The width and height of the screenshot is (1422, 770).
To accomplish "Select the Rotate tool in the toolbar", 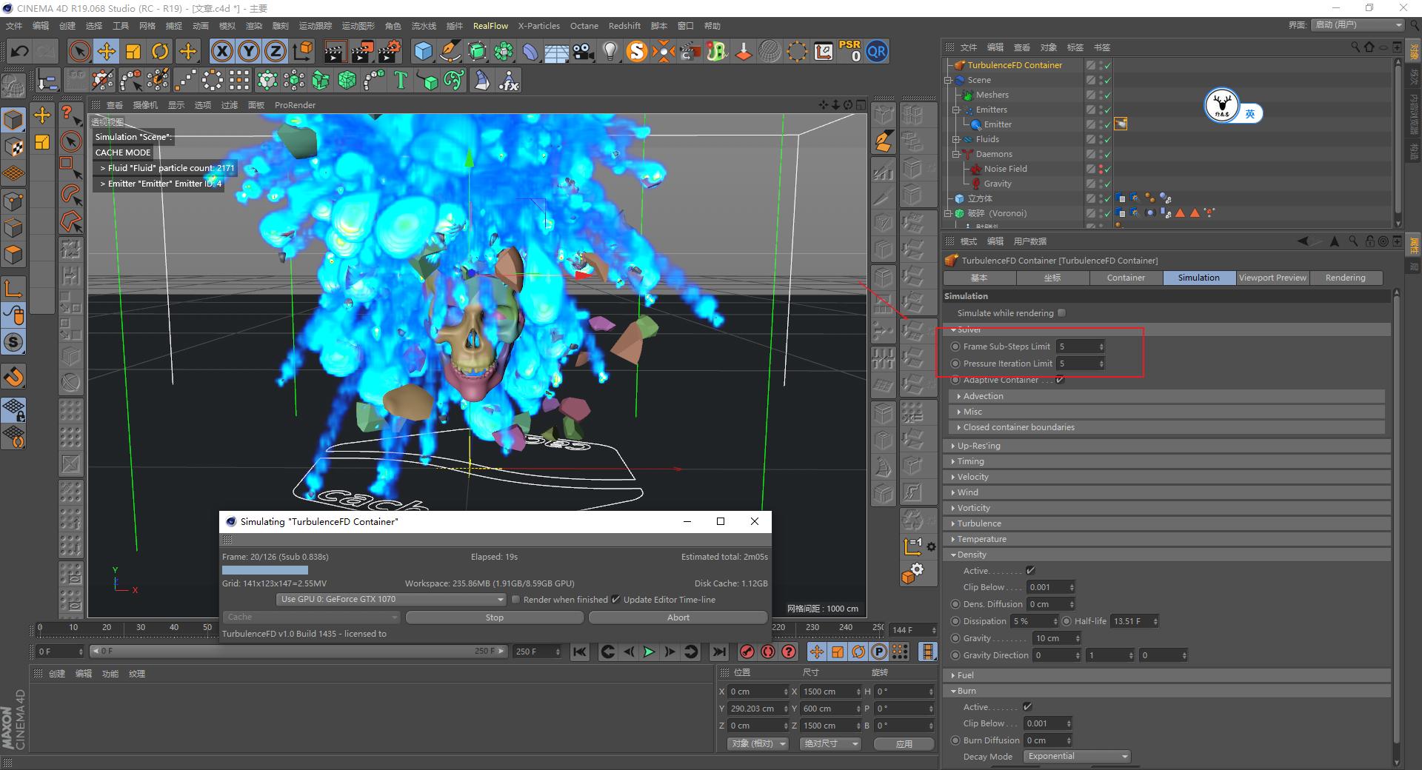I will coord(160,51).
